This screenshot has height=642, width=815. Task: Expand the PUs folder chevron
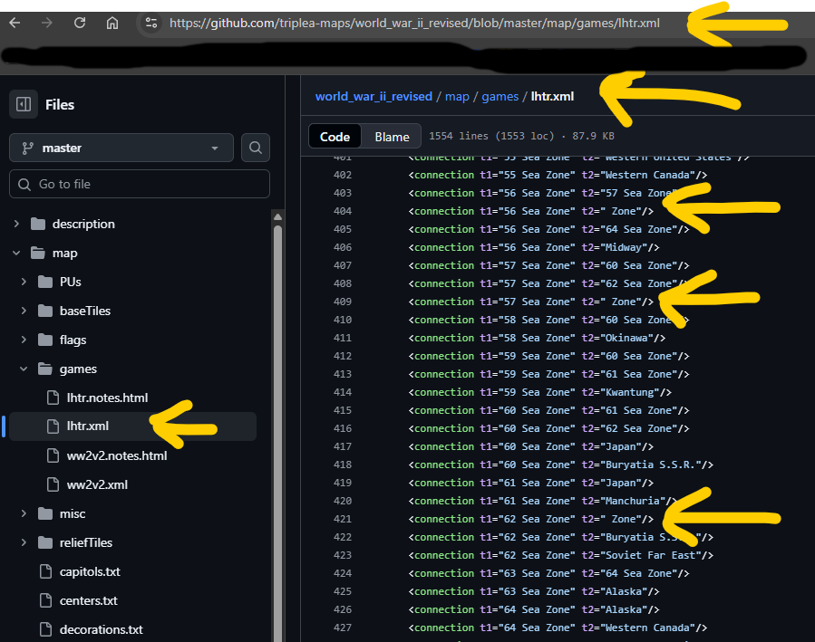click(24, 282)
